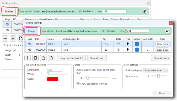177x101 pixels.
Task: Click add pilot plus icon in front window
Action: 28,58
